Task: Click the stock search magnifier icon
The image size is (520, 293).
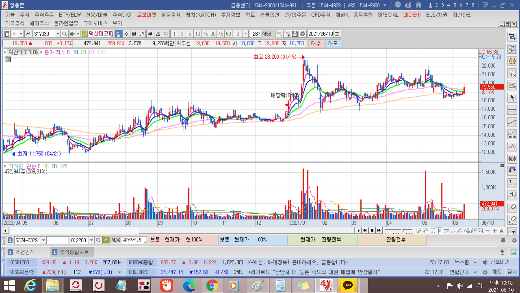Action: [x=64, y=34]
